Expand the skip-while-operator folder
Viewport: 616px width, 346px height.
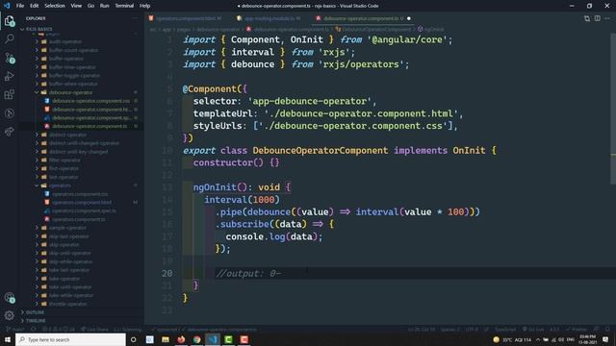(70, 261)
